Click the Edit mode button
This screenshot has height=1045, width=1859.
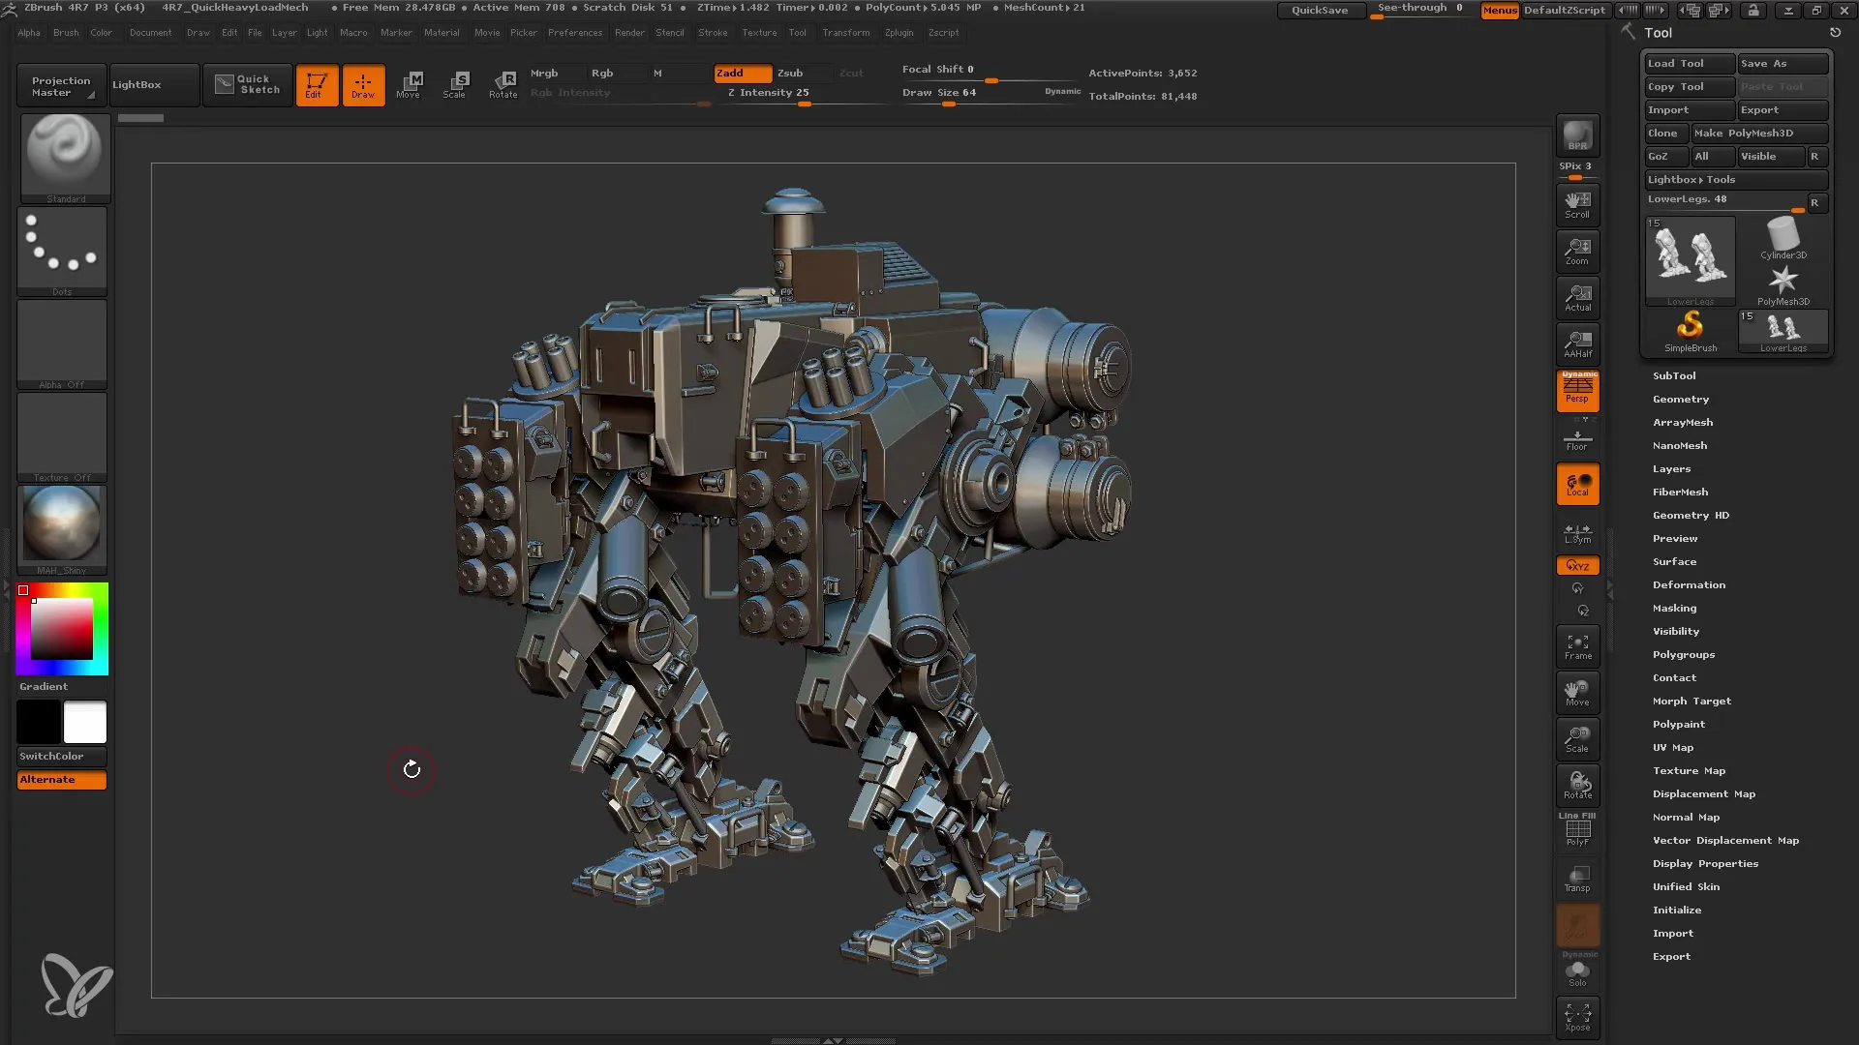(x=314, y=84)
